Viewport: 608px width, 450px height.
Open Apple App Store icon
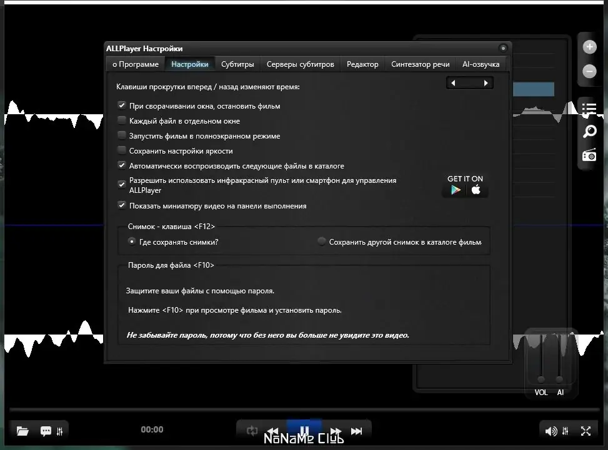coord(476,189)
